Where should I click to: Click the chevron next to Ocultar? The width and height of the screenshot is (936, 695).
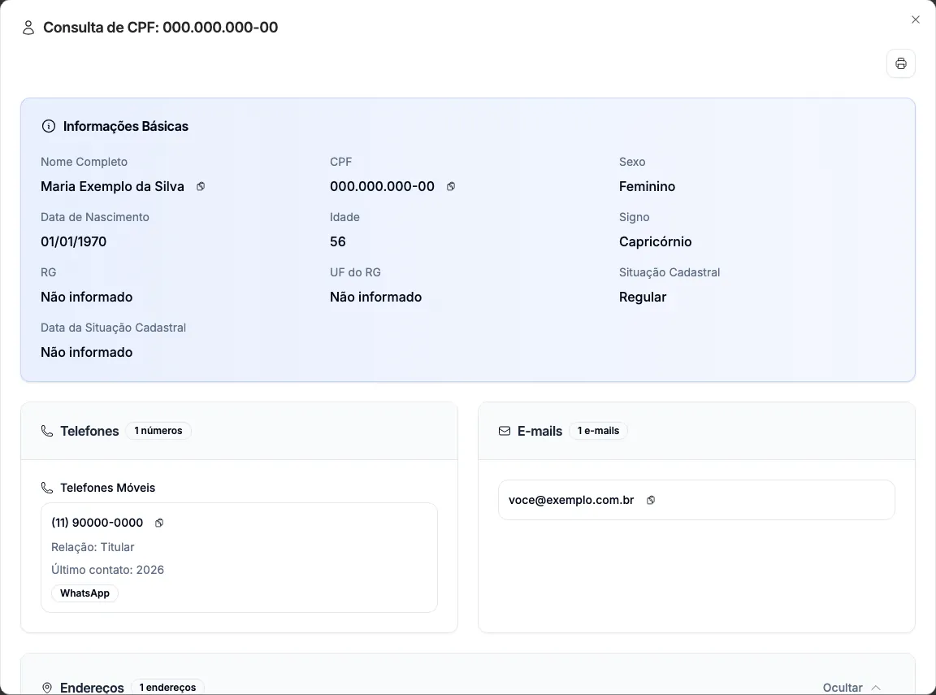pyautogui.click(x=876, y=687)
